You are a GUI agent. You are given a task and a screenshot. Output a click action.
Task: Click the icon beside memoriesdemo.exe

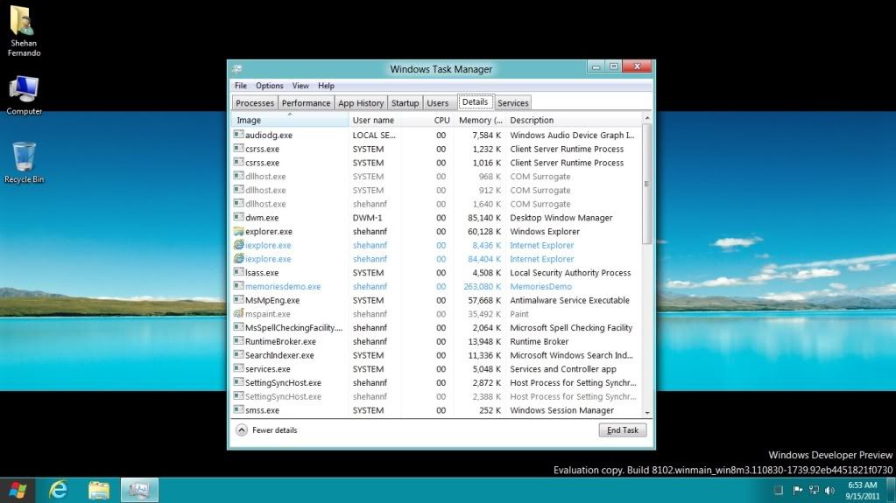238,286
